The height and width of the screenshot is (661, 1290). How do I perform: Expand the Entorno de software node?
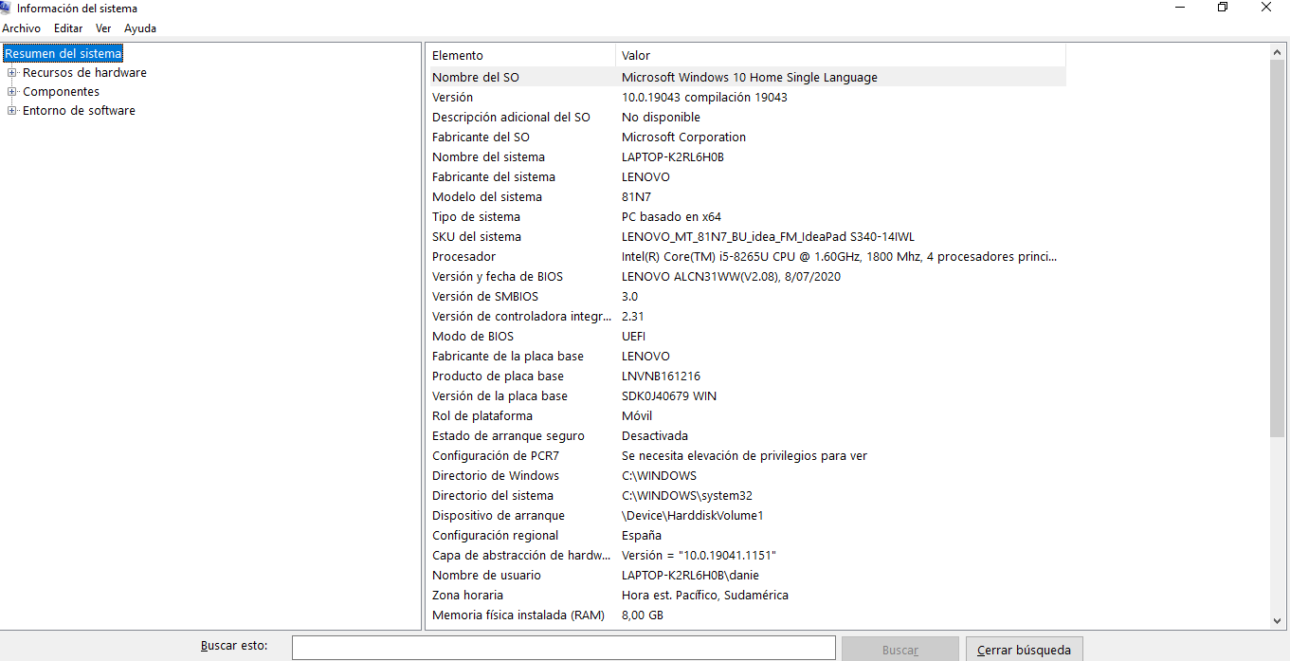point(12,111)
